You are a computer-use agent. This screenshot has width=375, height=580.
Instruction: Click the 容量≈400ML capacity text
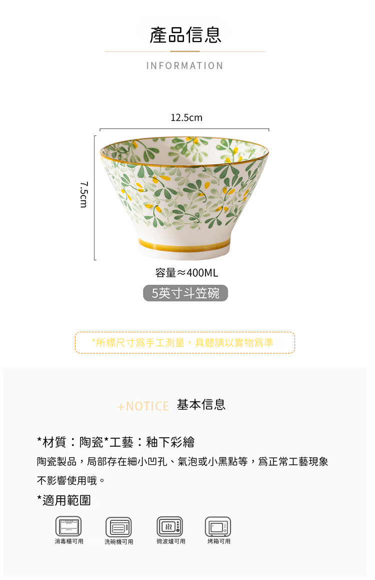[186, 273]
